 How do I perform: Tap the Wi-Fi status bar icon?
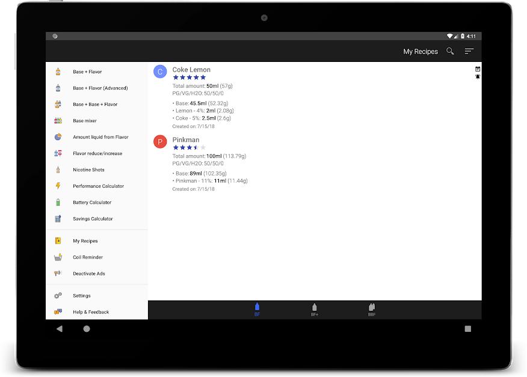pos(450,36)
